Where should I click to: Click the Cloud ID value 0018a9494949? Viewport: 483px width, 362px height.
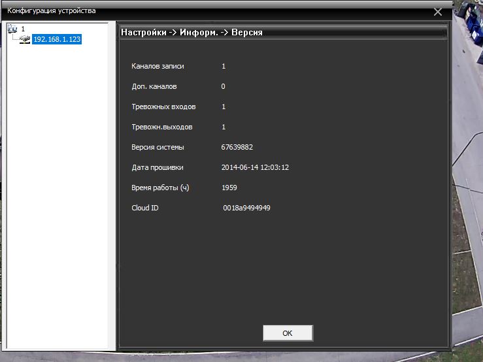(x=246, y=208)
